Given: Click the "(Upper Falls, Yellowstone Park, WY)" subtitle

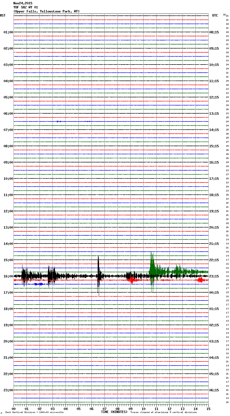Looking at the screenshot, I should (x=47, y=11).
